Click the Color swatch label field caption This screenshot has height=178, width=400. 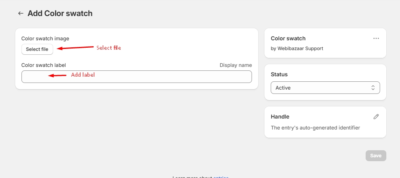point(43,65)
